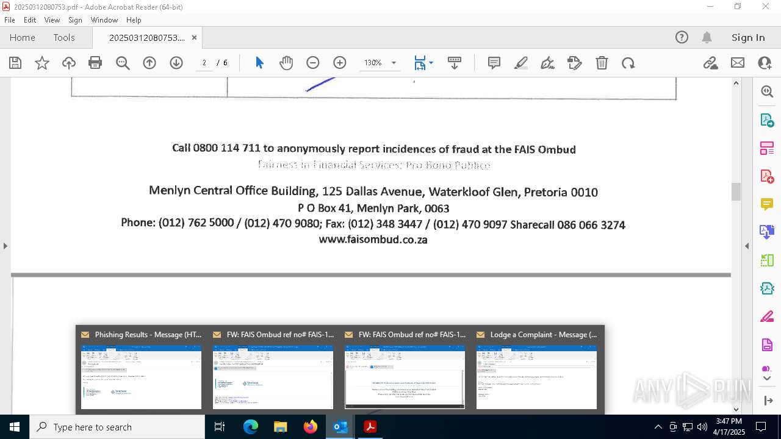
Task: Open Export PDF tool in sidebar
Action: pos(767,120)
